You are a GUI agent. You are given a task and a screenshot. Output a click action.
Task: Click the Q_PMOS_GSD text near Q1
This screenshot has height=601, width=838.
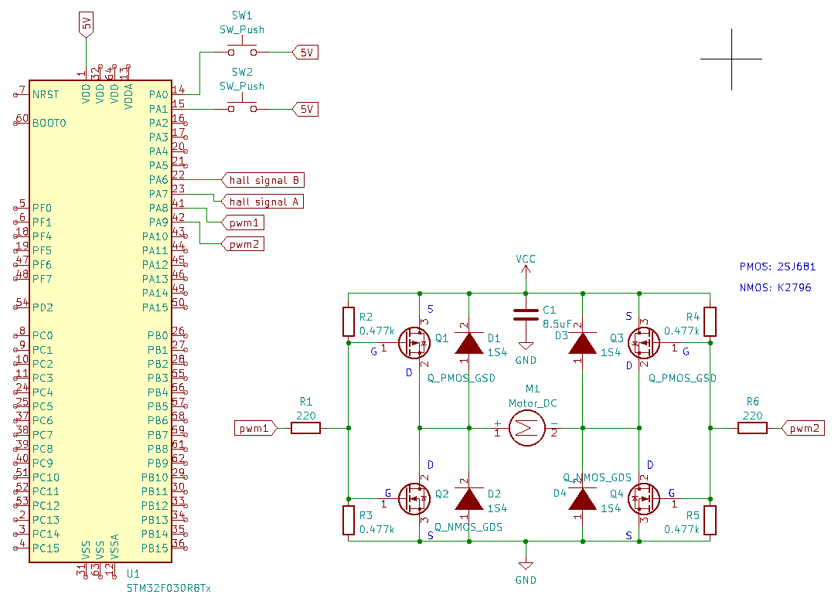(462, 379)
